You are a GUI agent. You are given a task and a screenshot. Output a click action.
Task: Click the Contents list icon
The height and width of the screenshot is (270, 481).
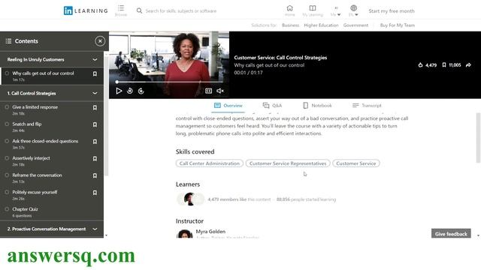(8, 41)
